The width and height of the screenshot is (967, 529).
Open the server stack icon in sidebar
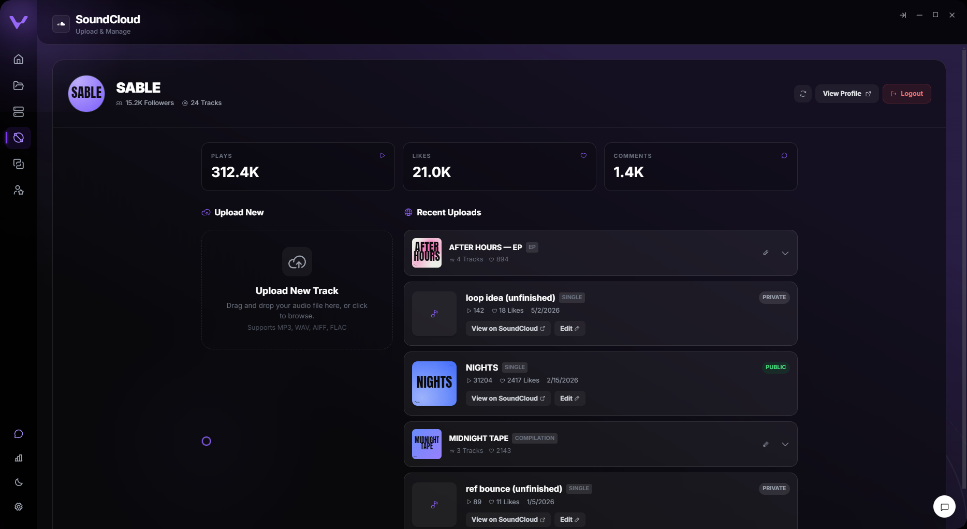[x=19, y=112]
